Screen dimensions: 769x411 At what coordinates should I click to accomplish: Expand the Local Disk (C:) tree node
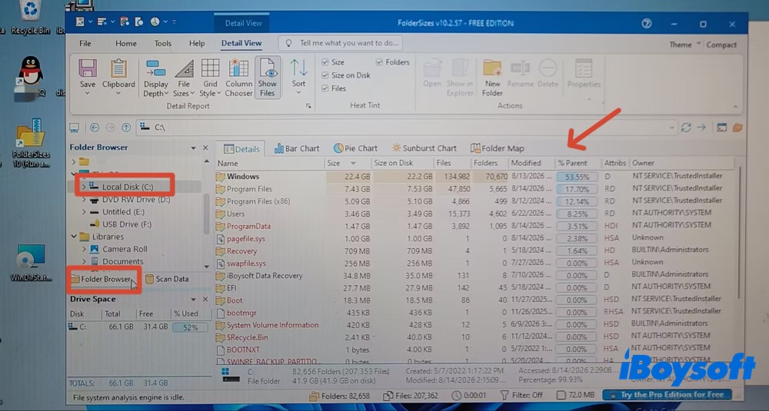(83, 187)
